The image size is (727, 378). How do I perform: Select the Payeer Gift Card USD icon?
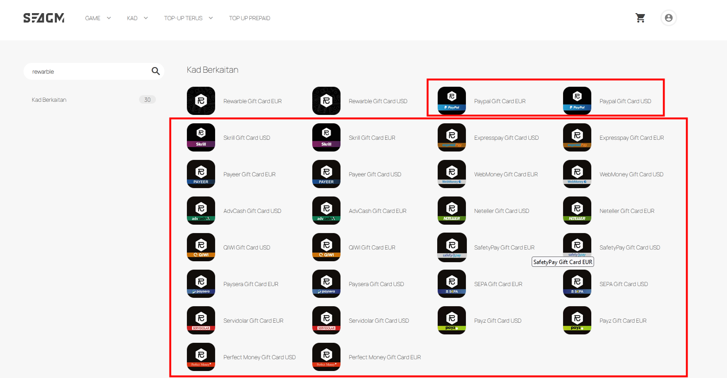pos(326,174)
